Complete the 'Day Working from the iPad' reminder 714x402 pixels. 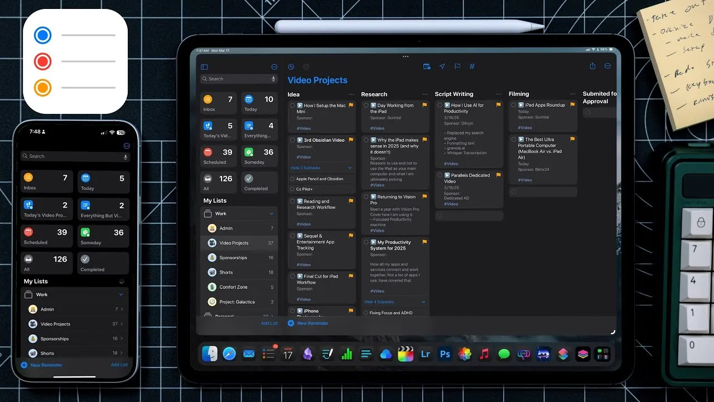click(366, 106)
